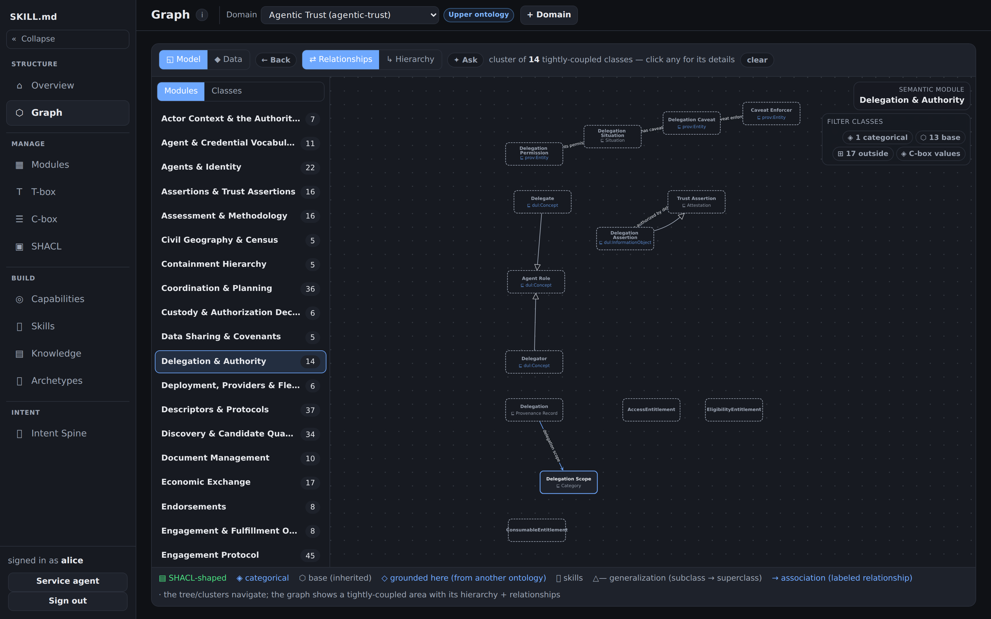This screenshot has width=991, height=619.
Task: Click the Capabilities target icon
Action: pyautogui.click(x=19, y=299)
